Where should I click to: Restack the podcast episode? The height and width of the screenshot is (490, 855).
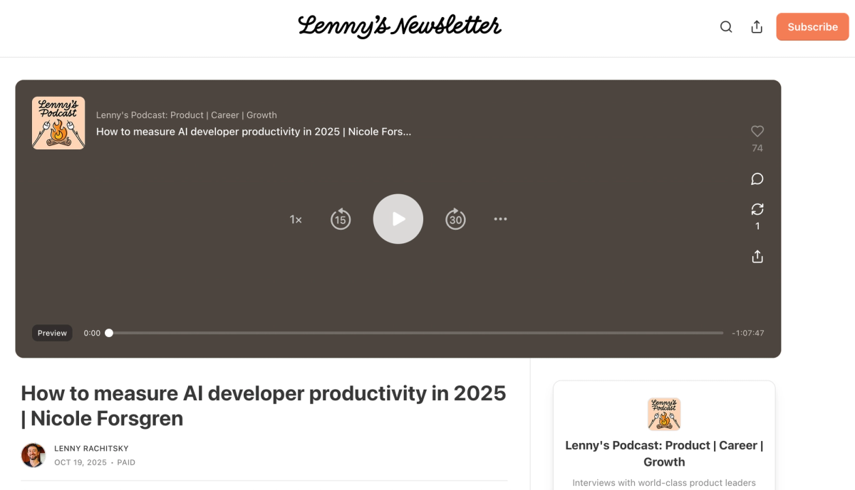757,209
